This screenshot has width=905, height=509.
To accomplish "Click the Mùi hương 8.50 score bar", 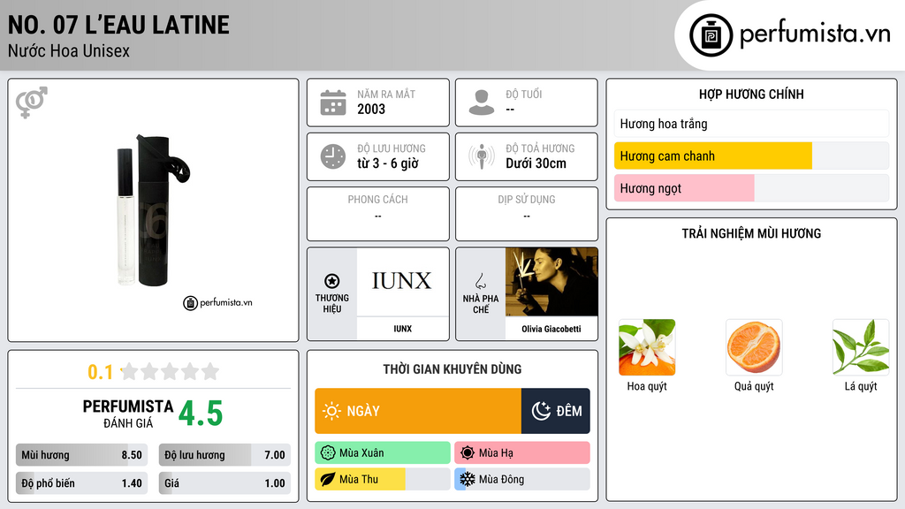I will tap(81, 455).
